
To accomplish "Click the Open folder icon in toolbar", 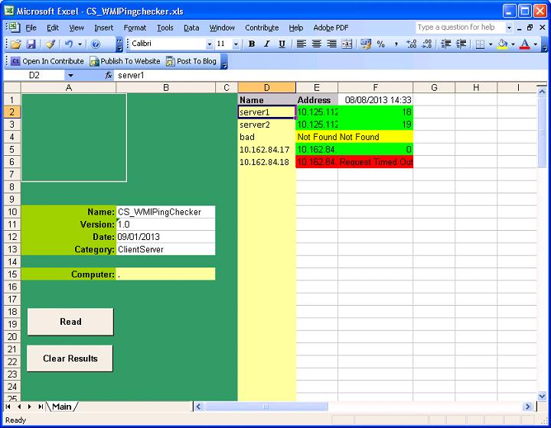I will [15, 44].
